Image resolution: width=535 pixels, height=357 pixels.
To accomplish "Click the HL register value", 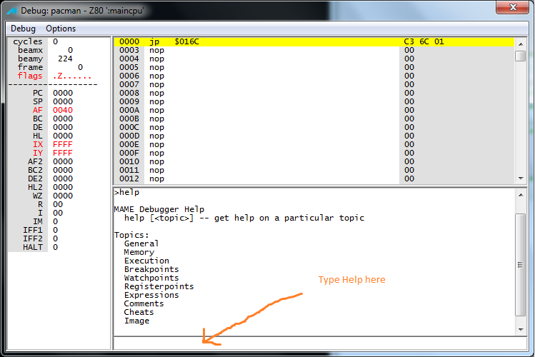I will click(x=63, y=136).
